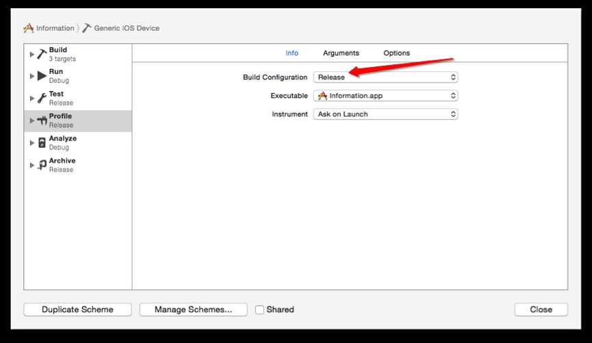Click the Generic iOS Device hammer icon
The width and height of the screenshot is (592, 343).
[x=87, y=28]
